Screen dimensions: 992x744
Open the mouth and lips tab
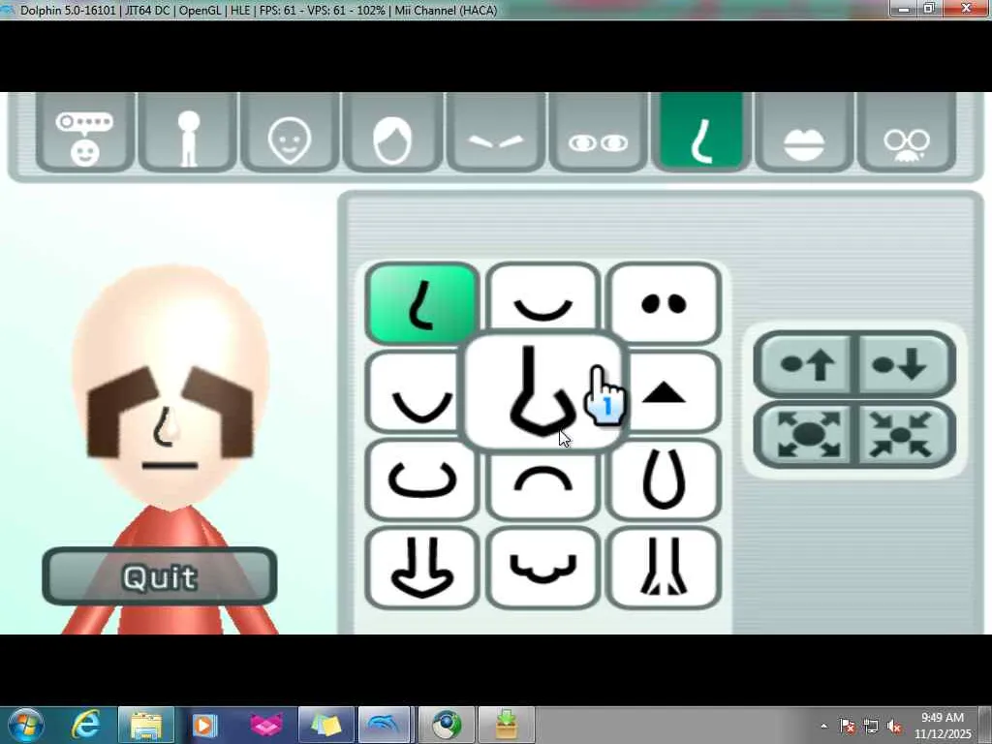804,132
